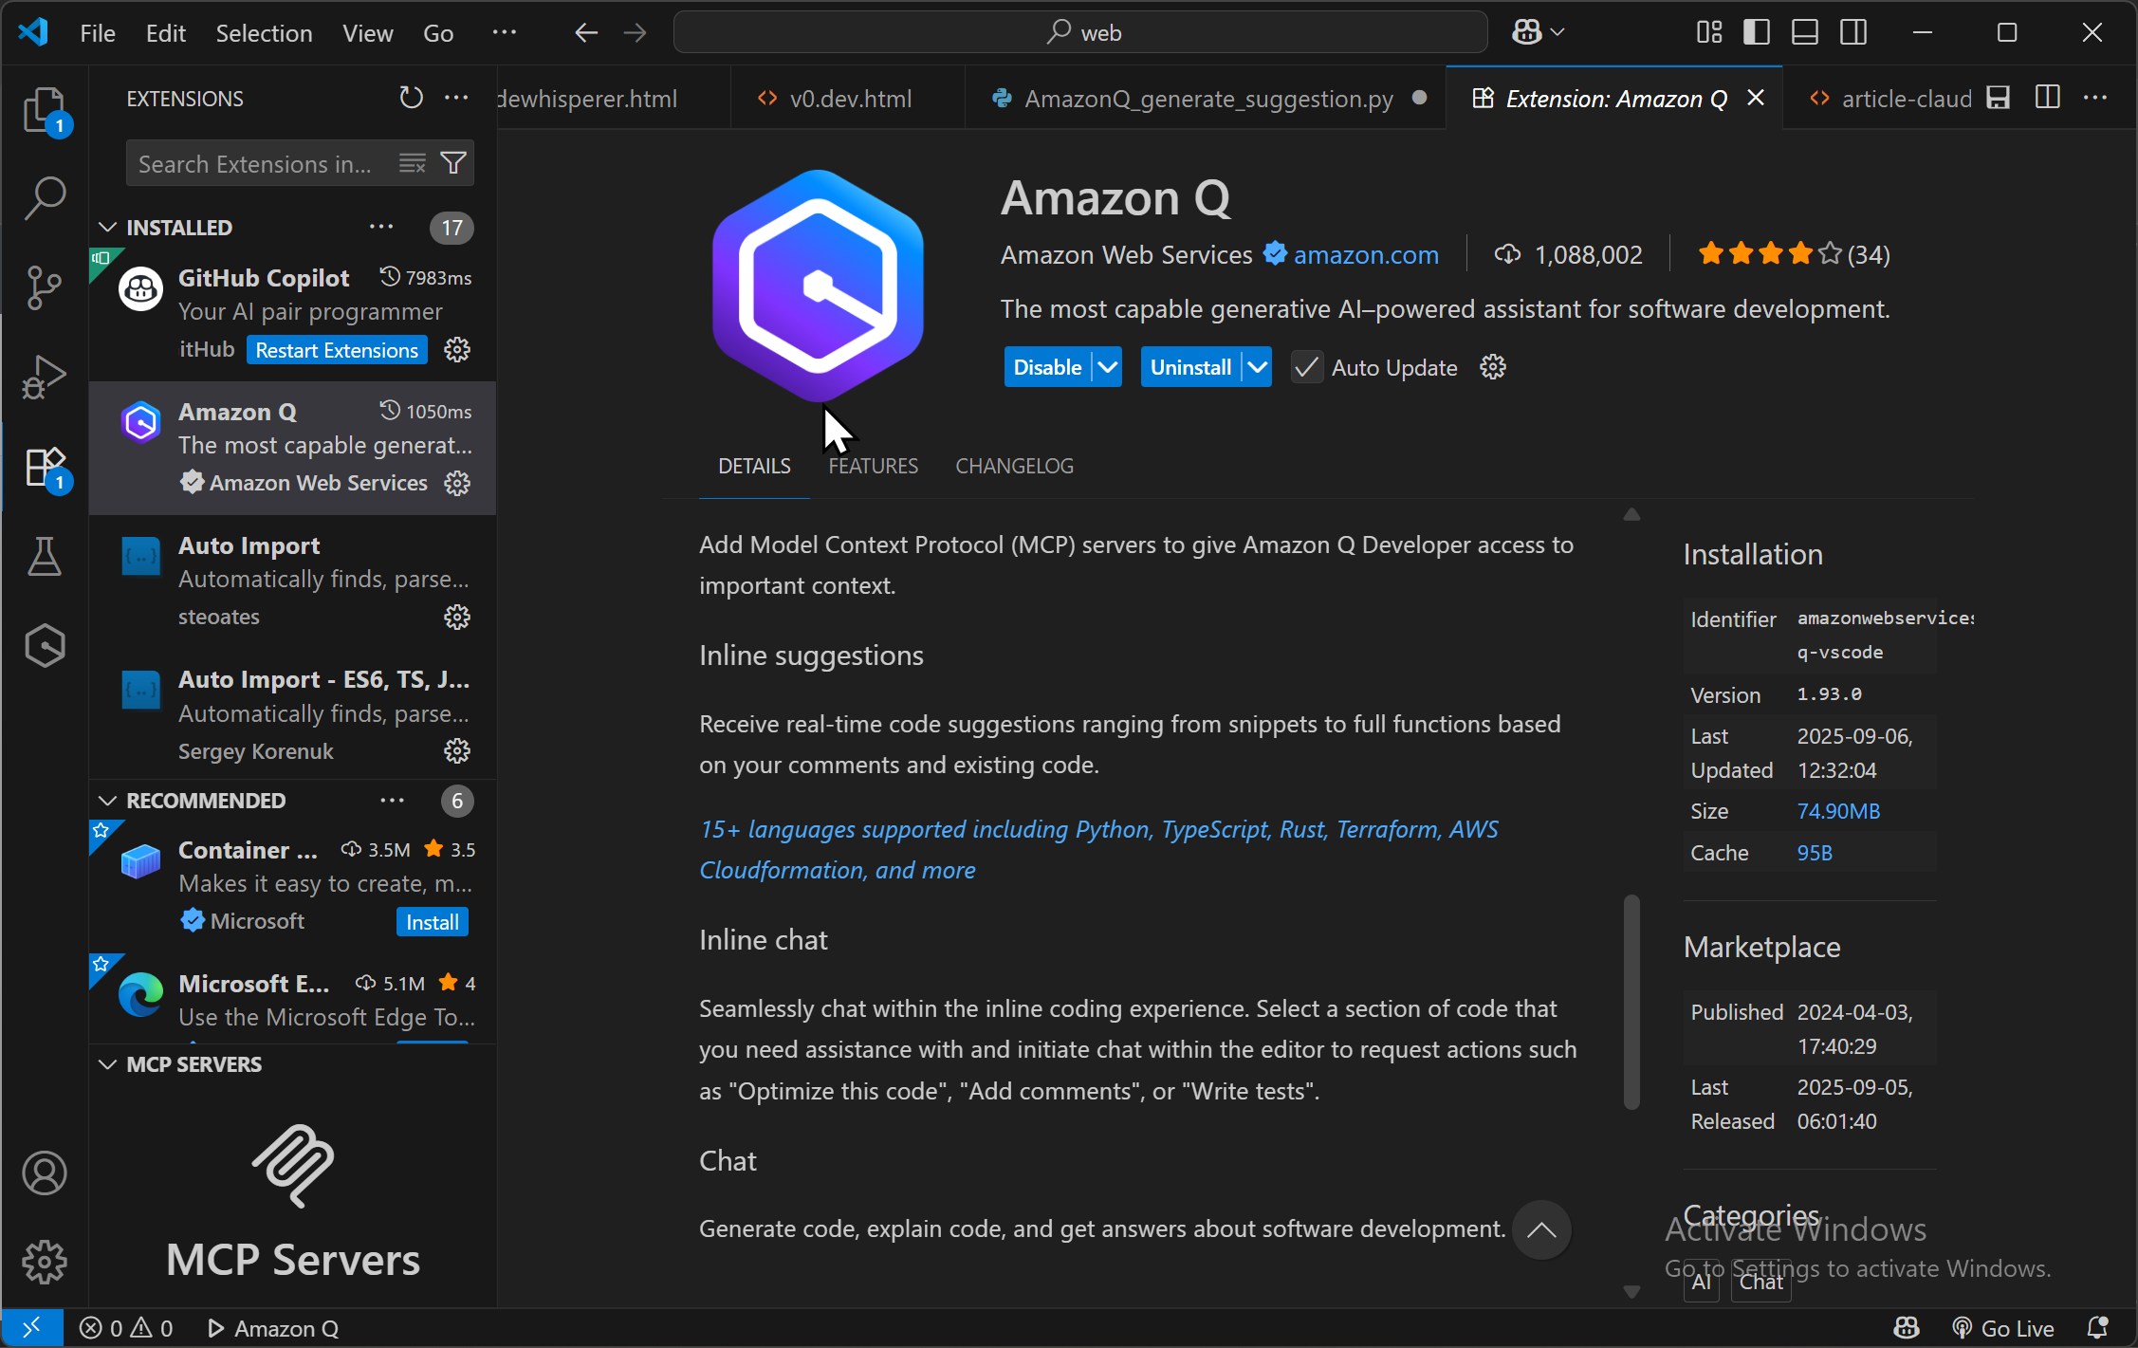Open the Uninstall button dropdown arrow
Viewport: 2138px width, 1348px height.
[x=1258, y=367]
